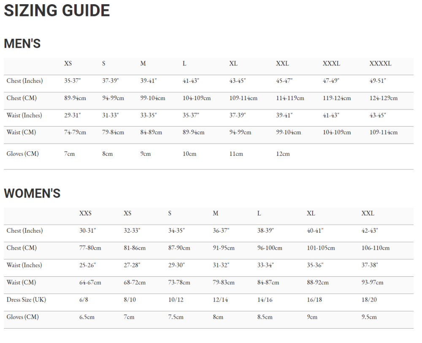The height and width of the screenshot is (343, 422).
Task: Click the 106-110cm women's chest cell
Action: 375,248
